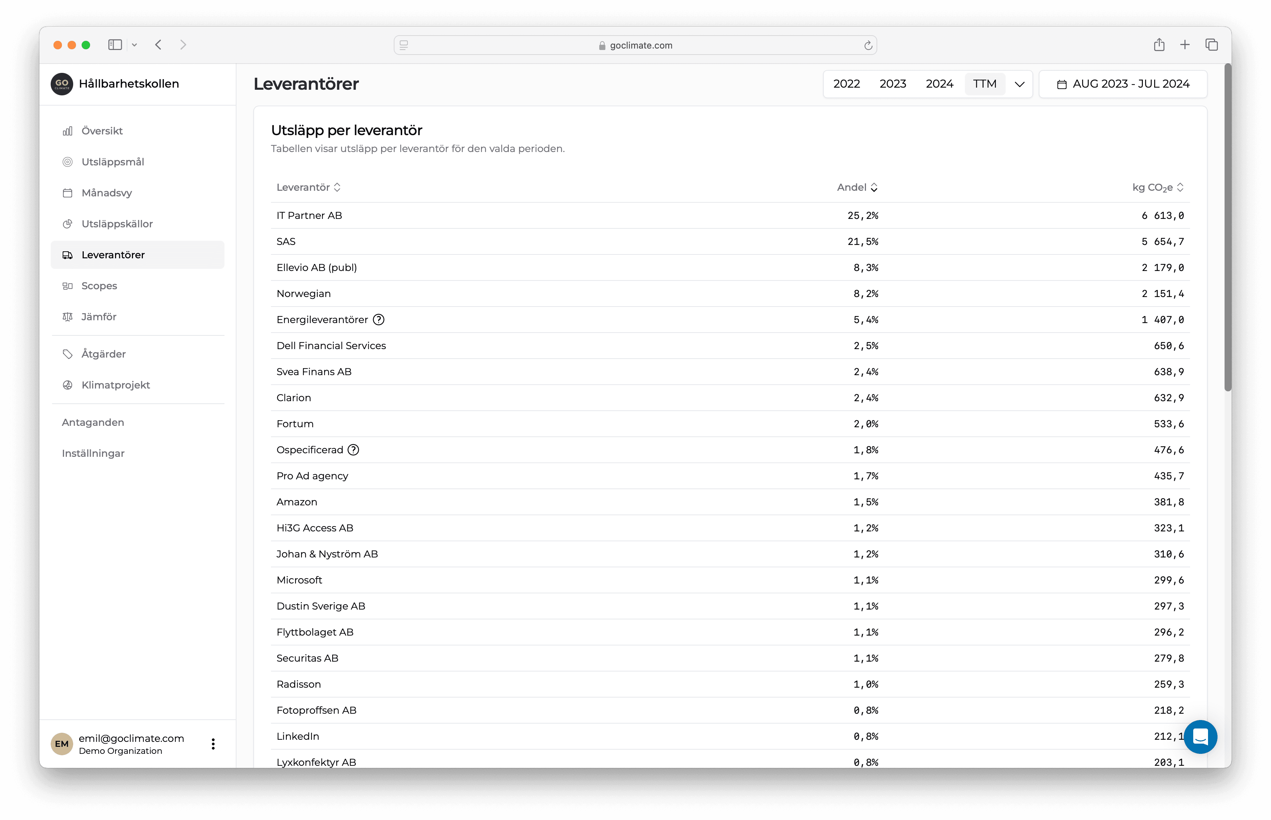Click the help icon next to Energileverantörer
The height and width of the screenshot is (820, 1271).
(378, 320)
